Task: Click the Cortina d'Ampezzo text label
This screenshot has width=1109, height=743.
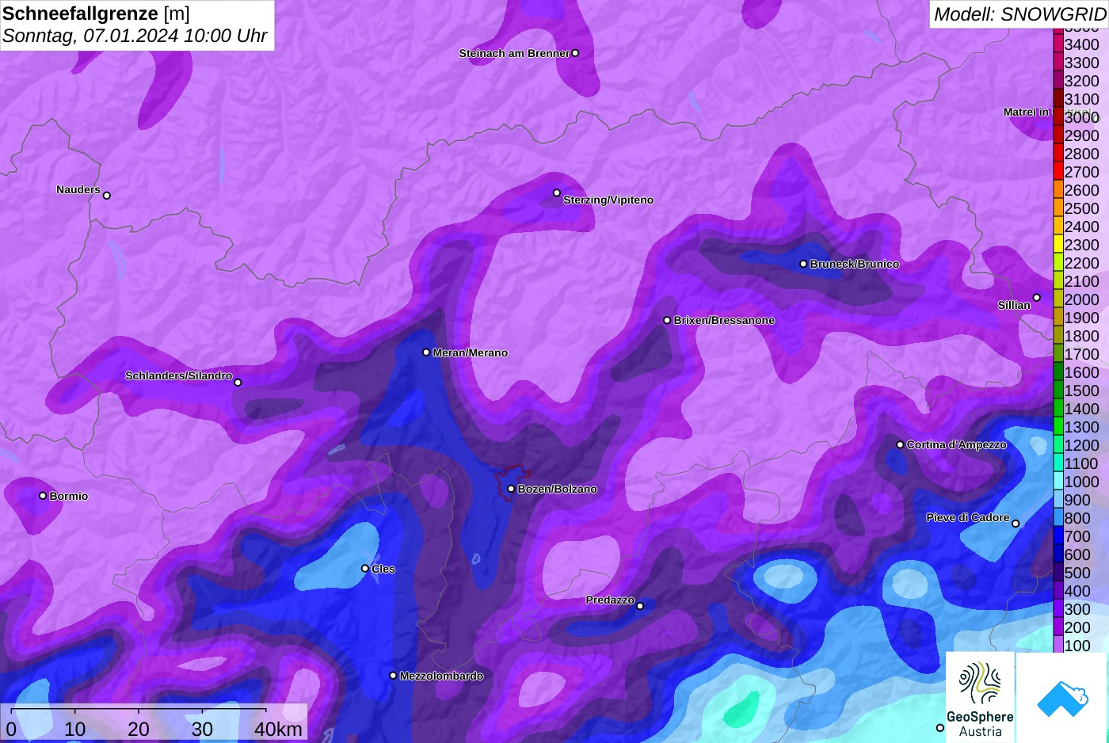Action: pyautogui.click(x=956, y=445)
